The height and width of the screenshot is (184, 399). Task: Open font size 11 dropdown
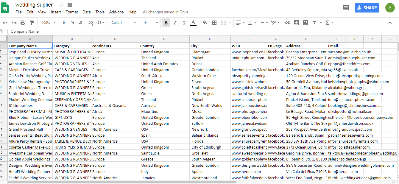coord(151,23)
